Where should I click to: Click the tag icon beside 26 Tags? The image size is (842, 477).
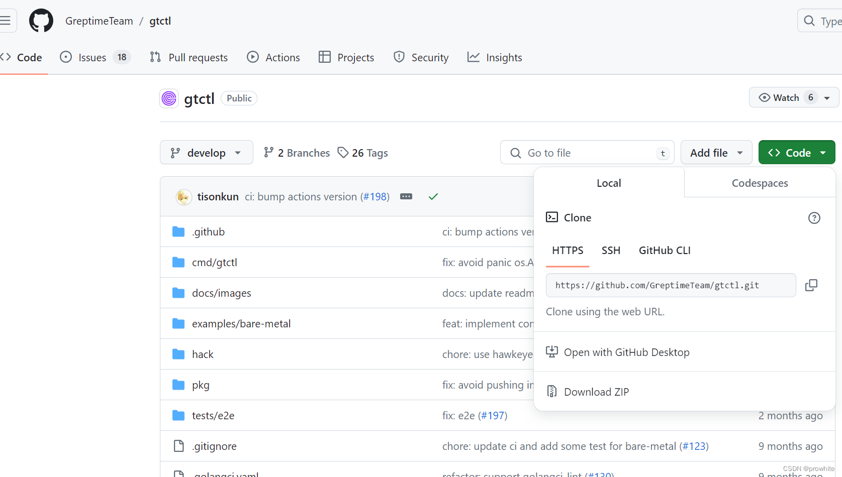[x=343, y=153]
